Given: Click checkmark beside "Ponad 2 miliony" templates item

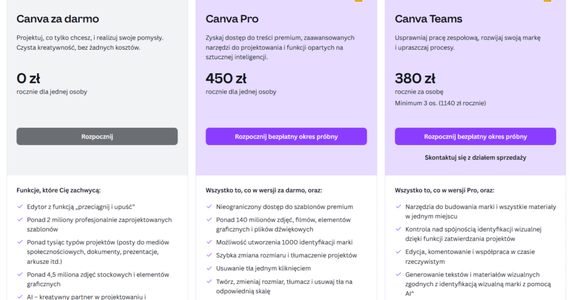Looking at the screenshot, I should pos(20,220).
